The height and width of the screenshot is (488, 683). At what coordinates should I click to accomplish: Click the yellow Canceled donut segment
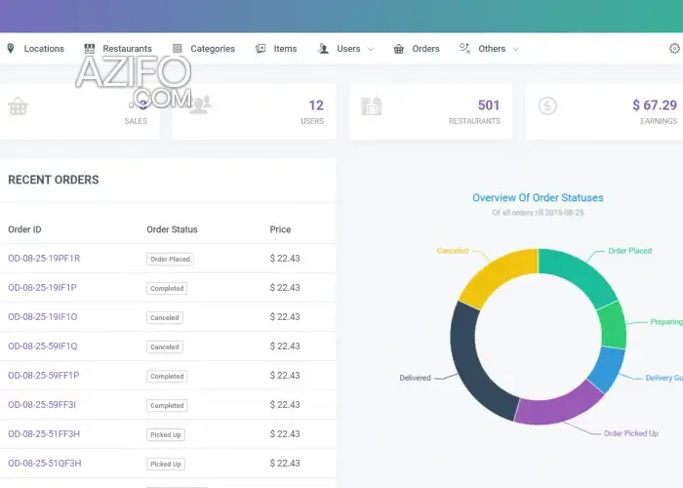pos(497,275)
